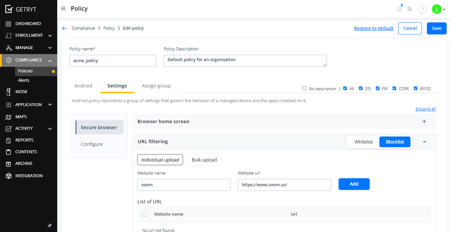Toggle the No description checkbox
This screenshot has width=451, height=232.
coord(305,88)
